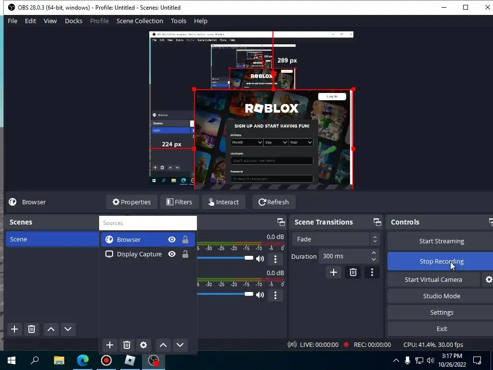
Task: Toggle visibility of the Display Capture source
Action: (x=172, y=254)
